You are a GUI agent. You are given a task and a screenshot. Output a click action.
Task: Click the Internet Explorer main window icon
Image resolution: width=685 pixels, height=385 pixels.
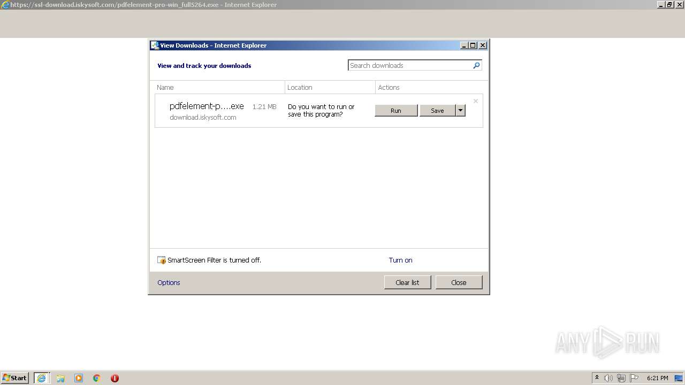pyautogui.click(x=5, y=5)
